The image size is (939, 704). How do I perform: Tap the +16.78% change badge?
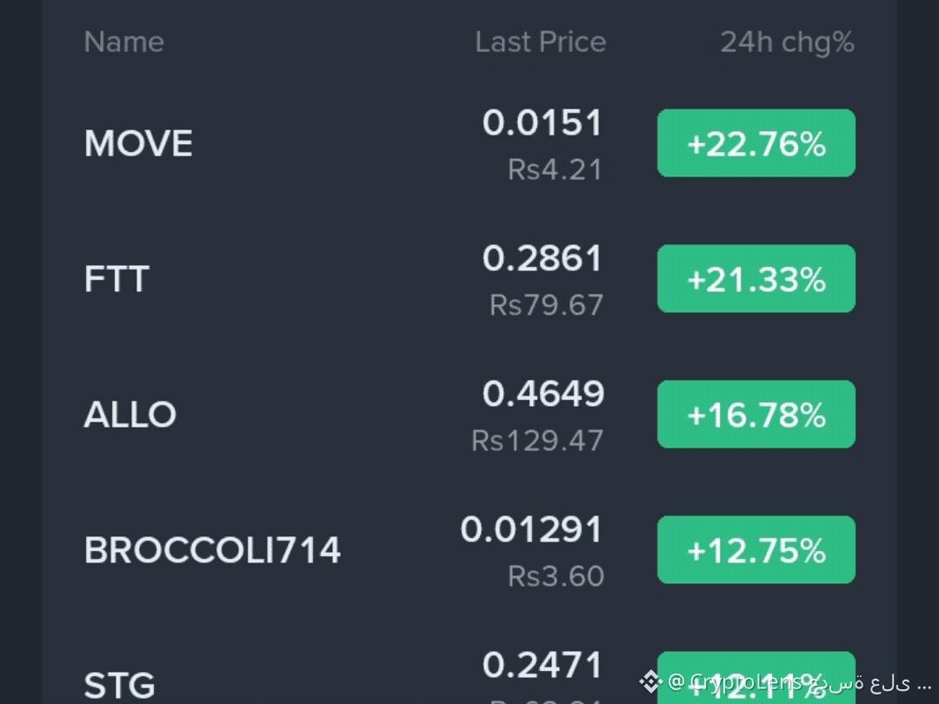coord(756,415)
